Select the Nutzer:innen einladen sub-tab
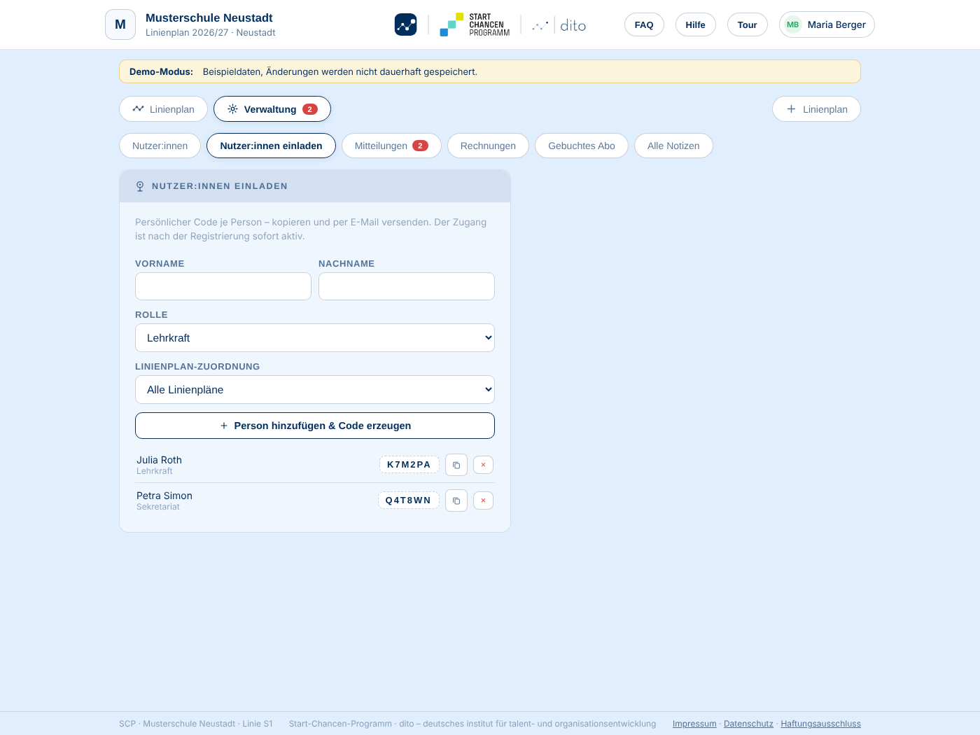The image size is (980, 735). pyautogui.click(x=271, y=146)
